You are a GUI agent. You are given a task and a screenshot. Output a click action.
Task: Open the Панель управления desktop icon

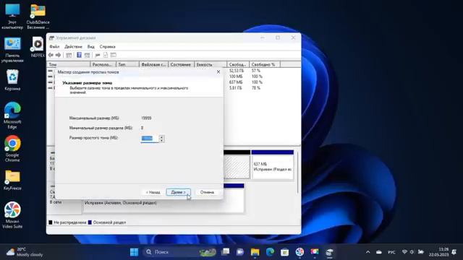pyautogui.click(x=12, y=50)
